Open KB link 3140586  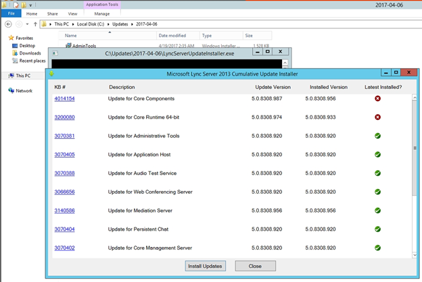pyautogui.click(x=64, y=210)
